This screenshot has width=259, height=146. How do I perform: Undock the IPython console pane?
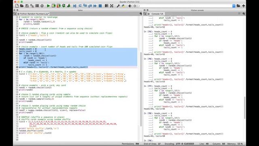[147, 10]
